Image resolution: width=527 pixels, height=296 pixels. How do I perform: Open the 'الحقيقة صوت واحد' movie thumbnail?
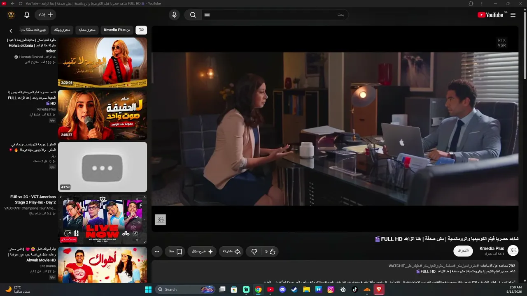click(x=103, y=115)
